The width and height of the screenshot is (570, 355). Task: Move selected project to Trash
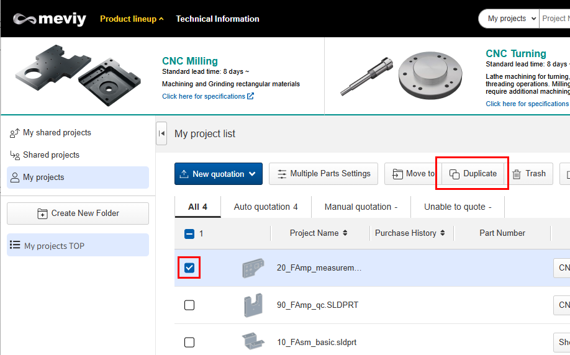tap(528, 174)
